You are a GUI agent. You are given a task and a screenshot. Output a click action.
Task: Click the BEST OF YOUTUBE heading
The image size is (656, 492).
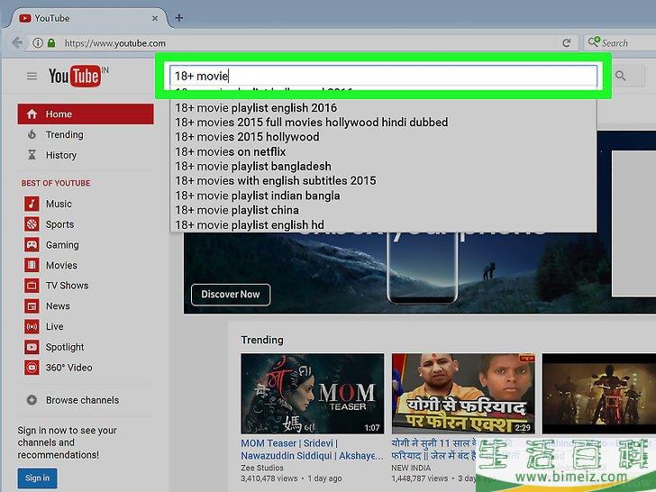click(56, 183)
